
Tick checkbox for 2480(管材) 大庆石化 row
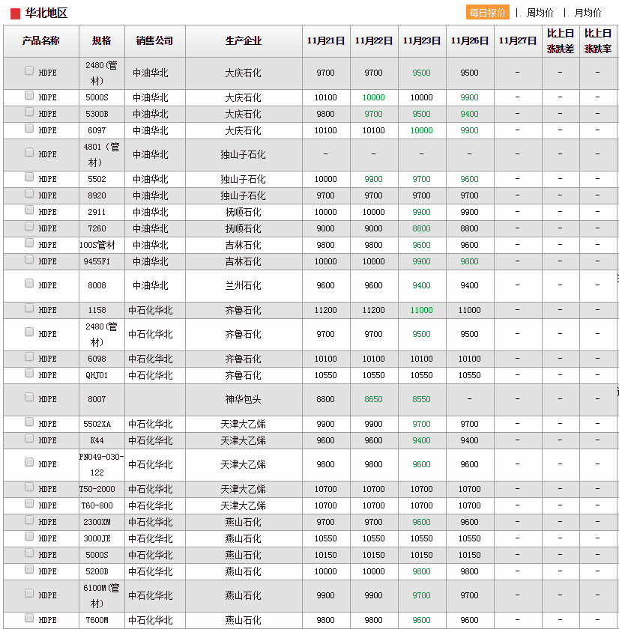tap(29, 71)
